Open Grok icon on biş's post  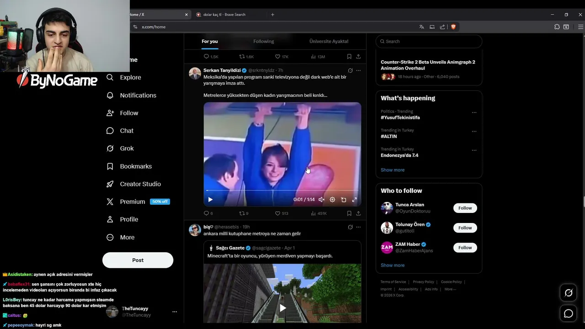(350, 227)
